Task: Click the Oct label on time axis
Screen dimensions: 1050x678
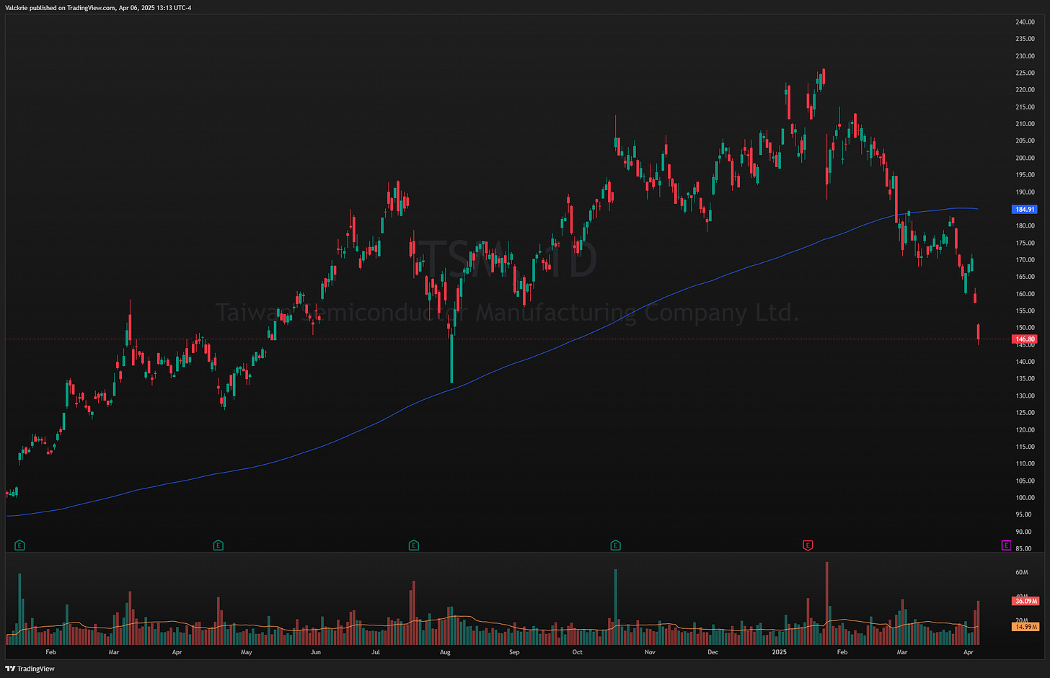Action: coord(578,652)
